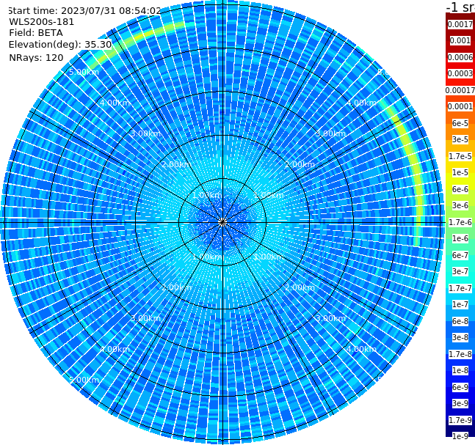Pick the 0.0003 colorbar label
Image resolution: width=475 pixels, height=445 pixels.
point(460,73)
